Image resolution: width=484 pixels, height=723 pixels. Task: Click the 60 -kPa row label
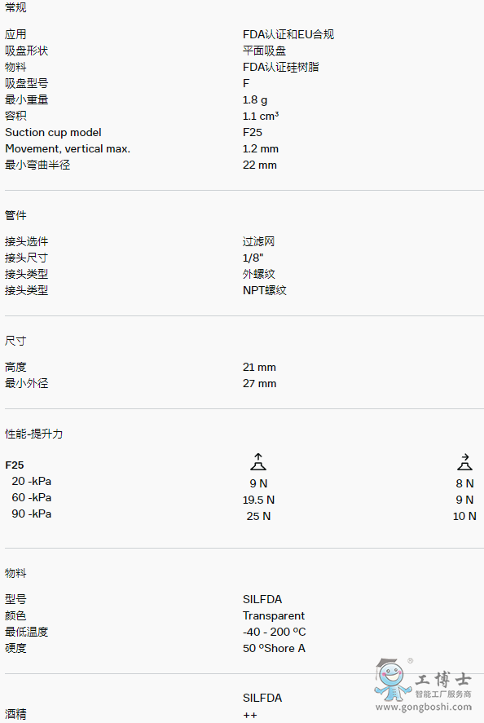[x=31, y=497]
